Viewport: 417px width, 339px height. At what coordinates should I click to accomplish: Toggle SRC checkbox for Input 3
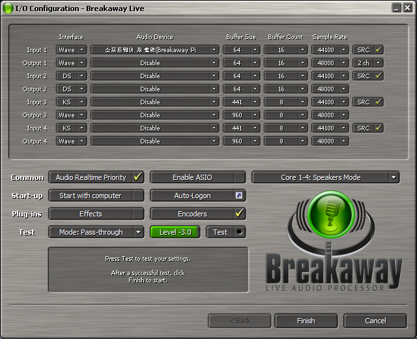coord(367,102)
